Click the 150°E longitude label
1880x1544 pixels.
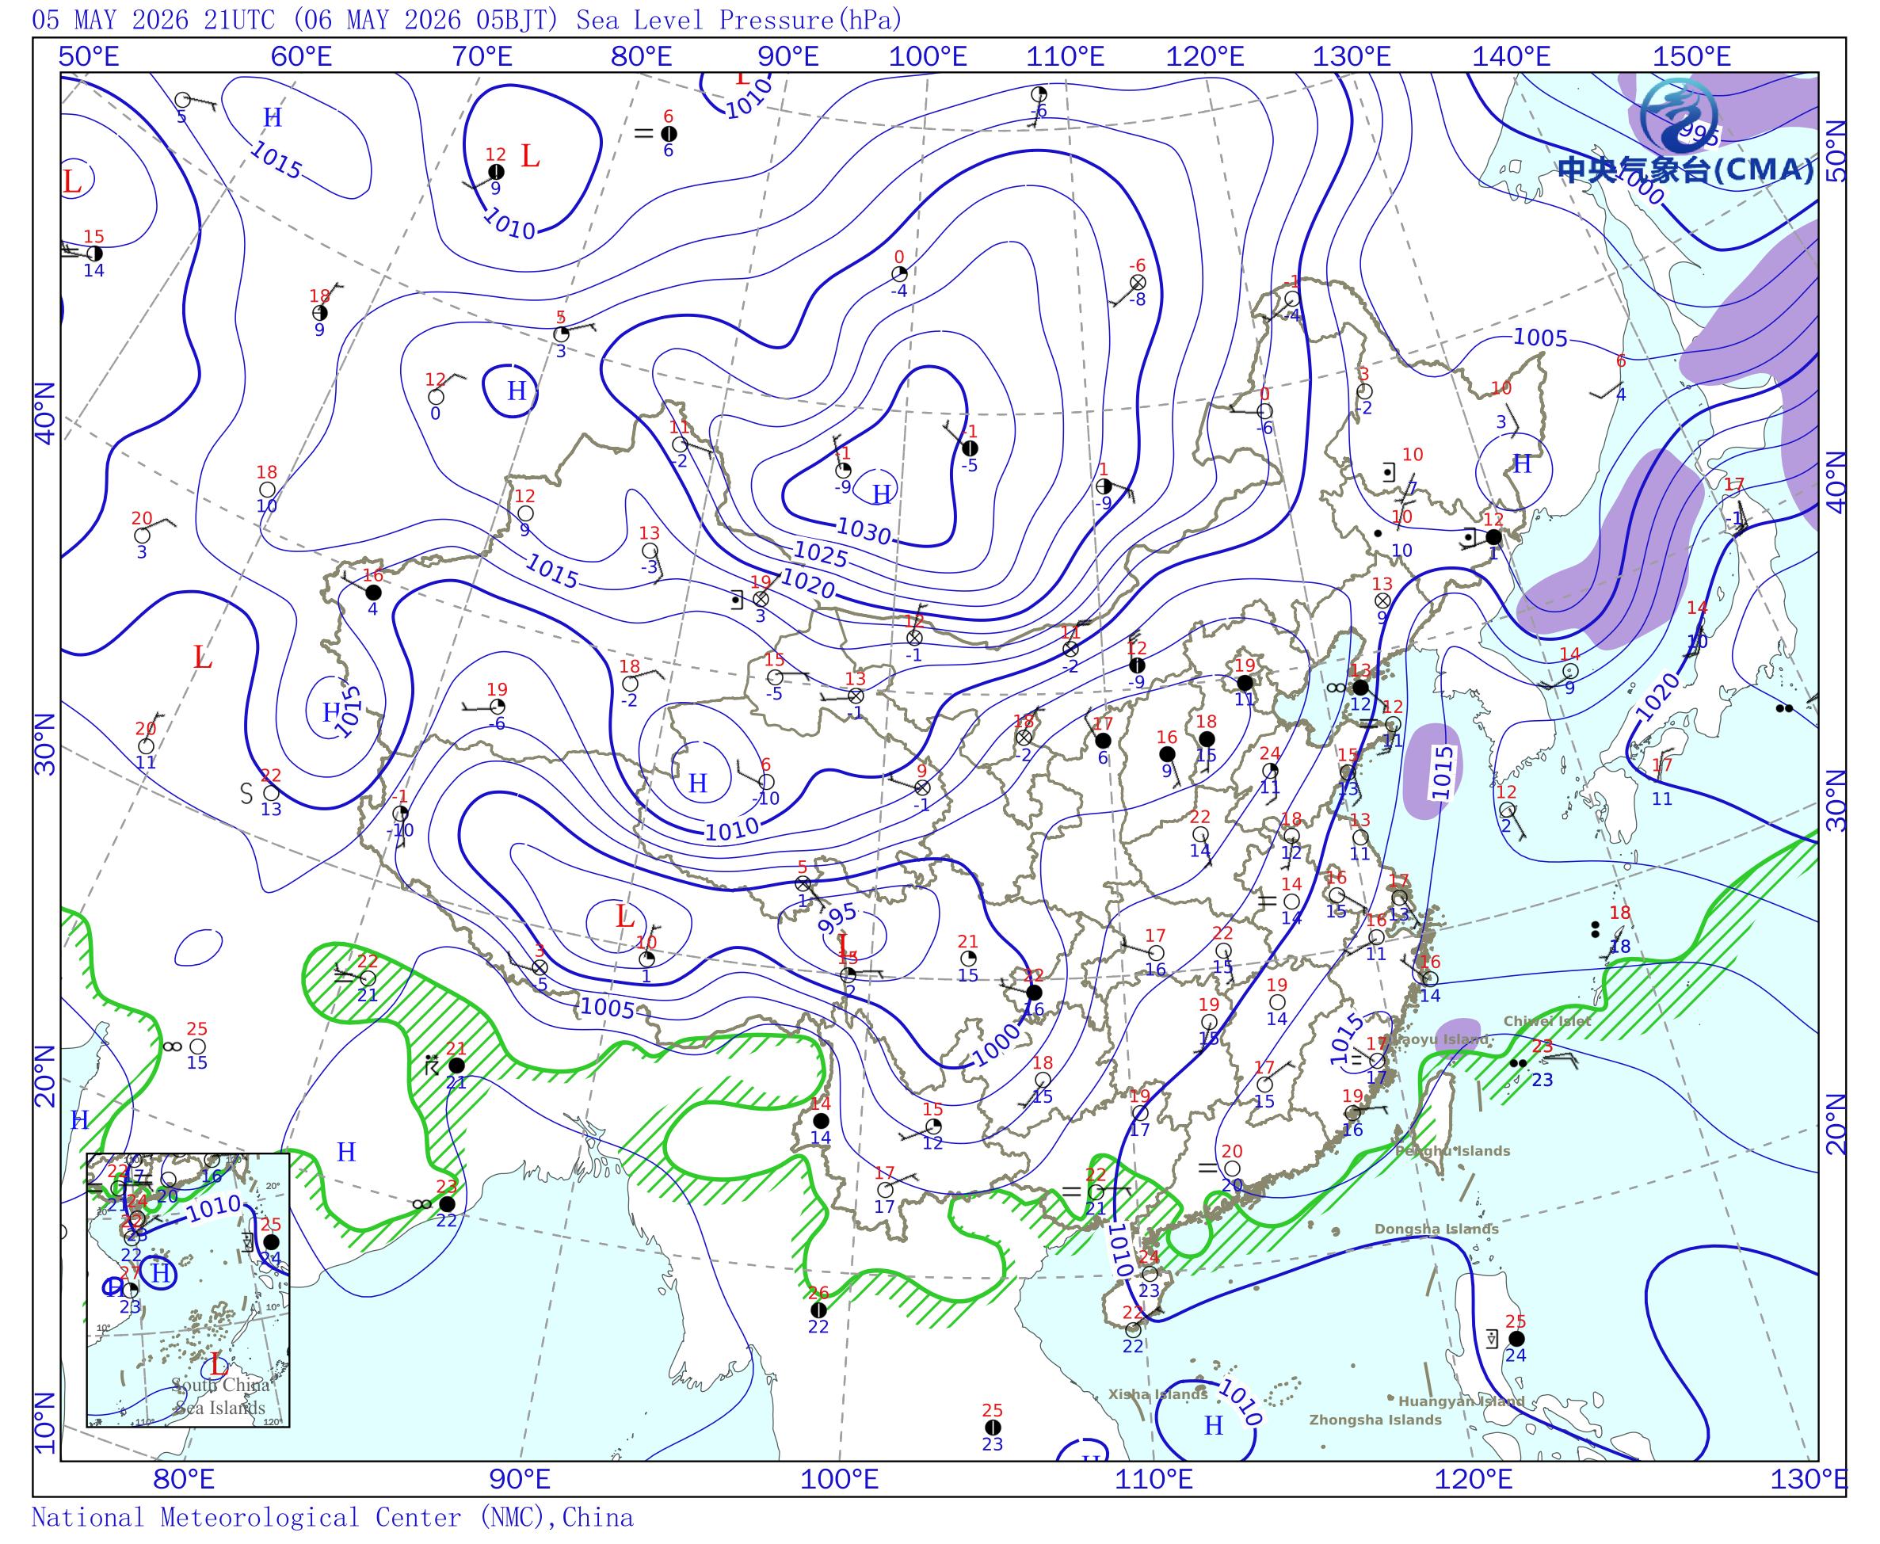point(1691,57)
